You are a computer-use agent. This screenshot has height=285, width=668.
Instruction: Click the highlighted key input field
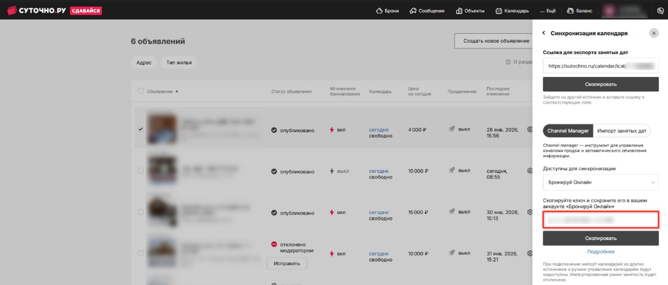point(600,220)
